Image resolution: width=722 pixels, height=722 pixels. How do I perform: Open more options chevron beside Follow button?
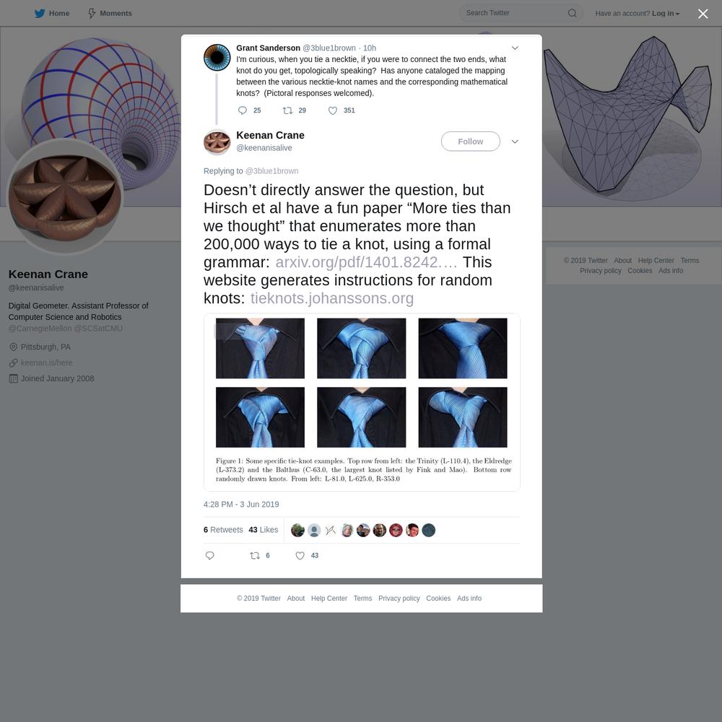[x=515, y=142]
